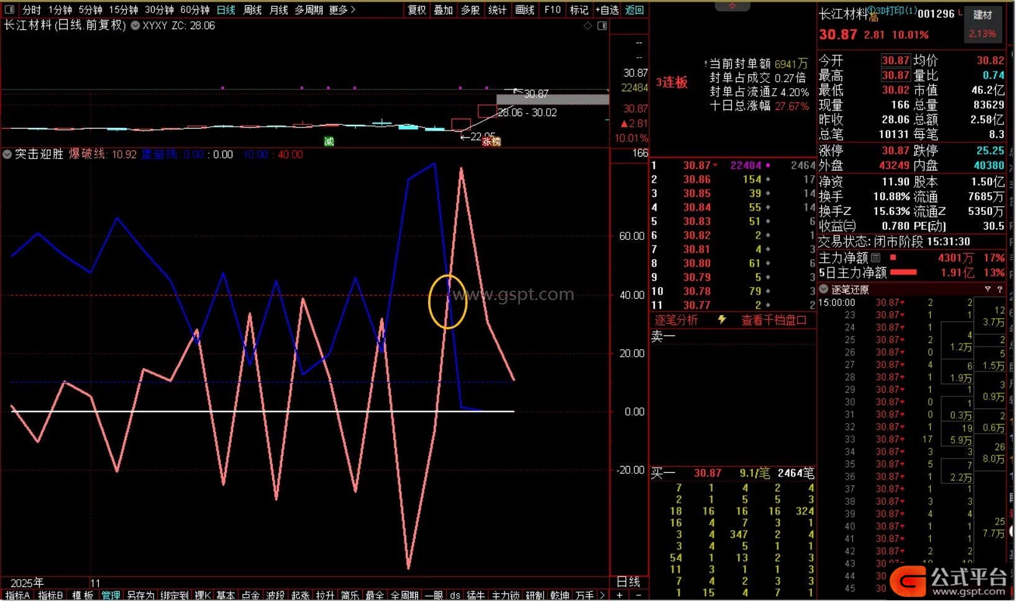Open the 查看千档盘口 link
1017x602 pixels.
pos(773,320)
